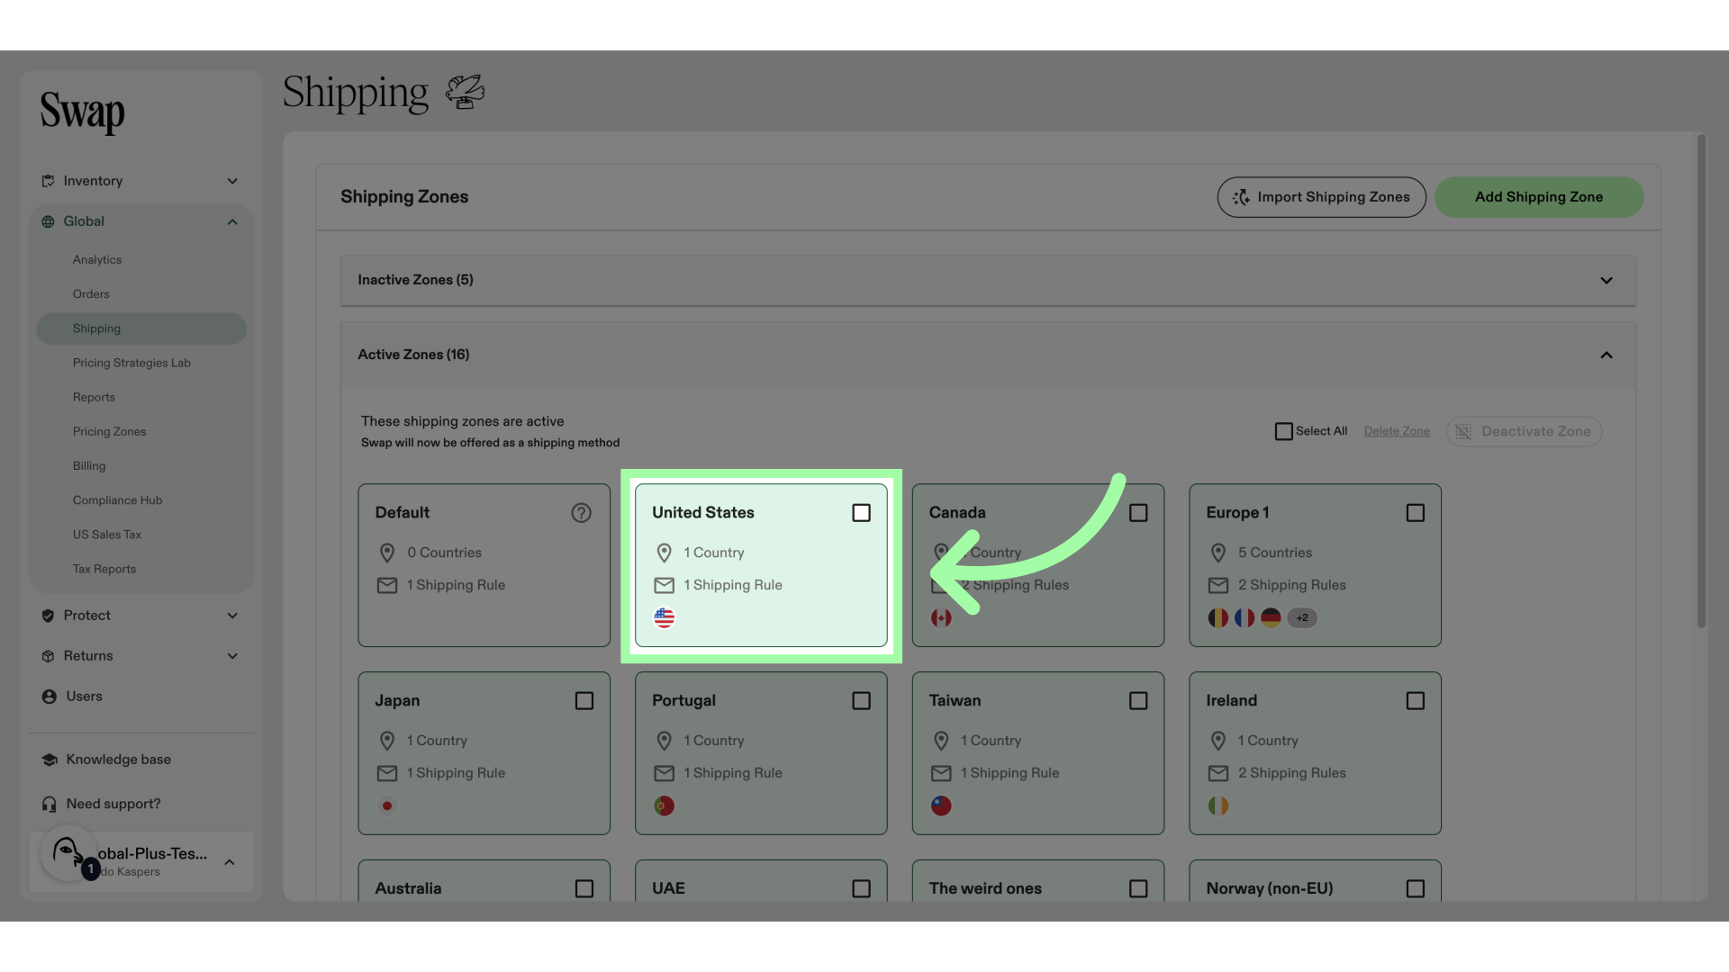Expand the Inactive Zones (5) section

coord(988,280)
